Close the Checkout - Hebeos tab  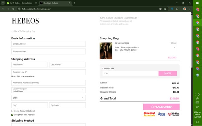click(69, 3)
